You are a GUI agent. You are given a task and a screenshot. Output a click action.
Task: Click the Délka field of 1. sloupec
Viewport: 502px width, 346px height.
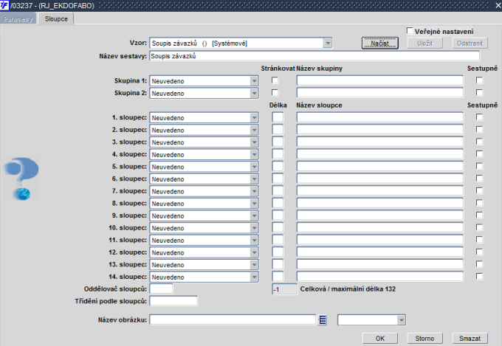pyautogui.click(x=278, y=117)
